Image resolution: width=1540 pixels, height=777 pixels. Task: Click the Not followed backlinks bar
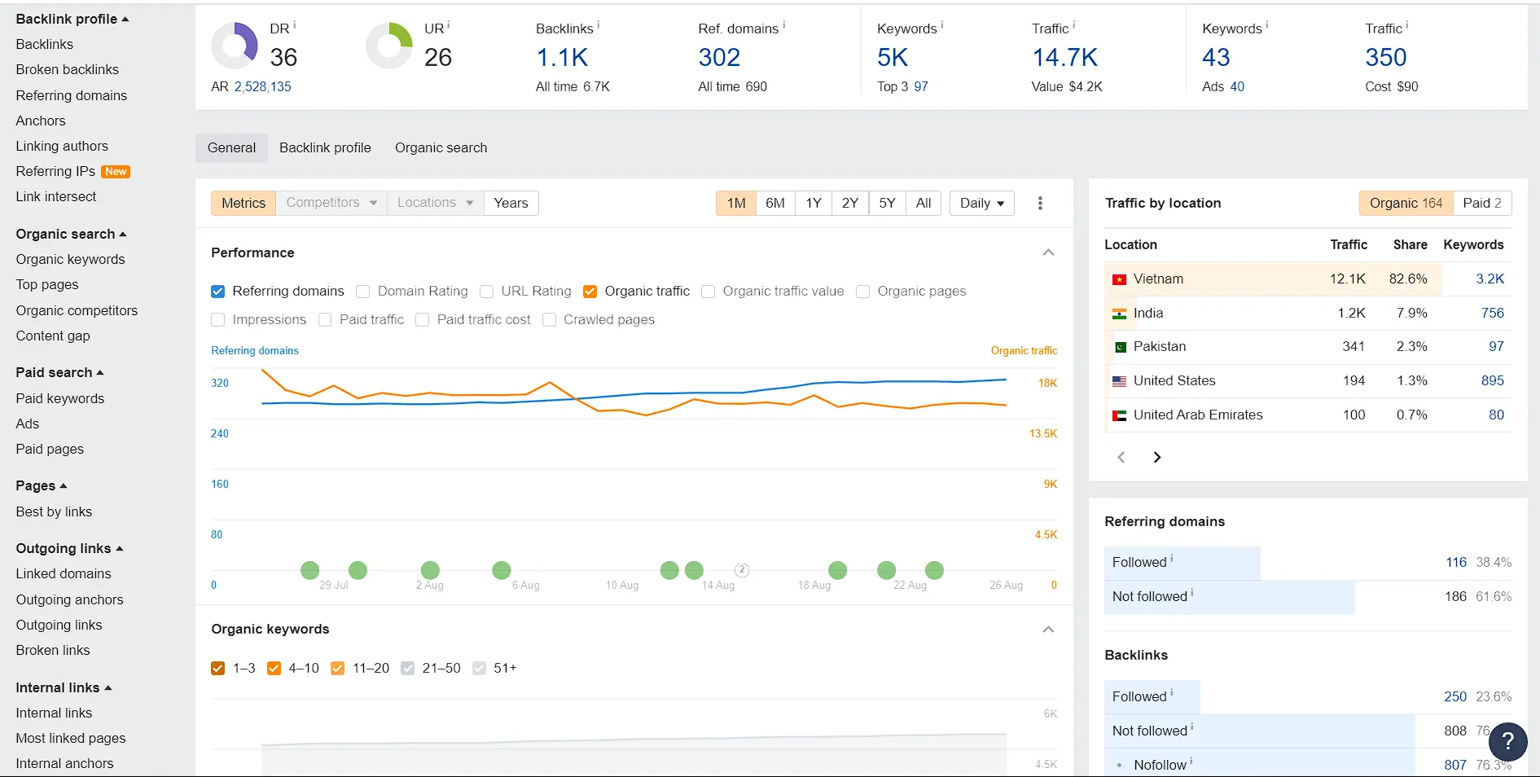[x=1260, y=731]
